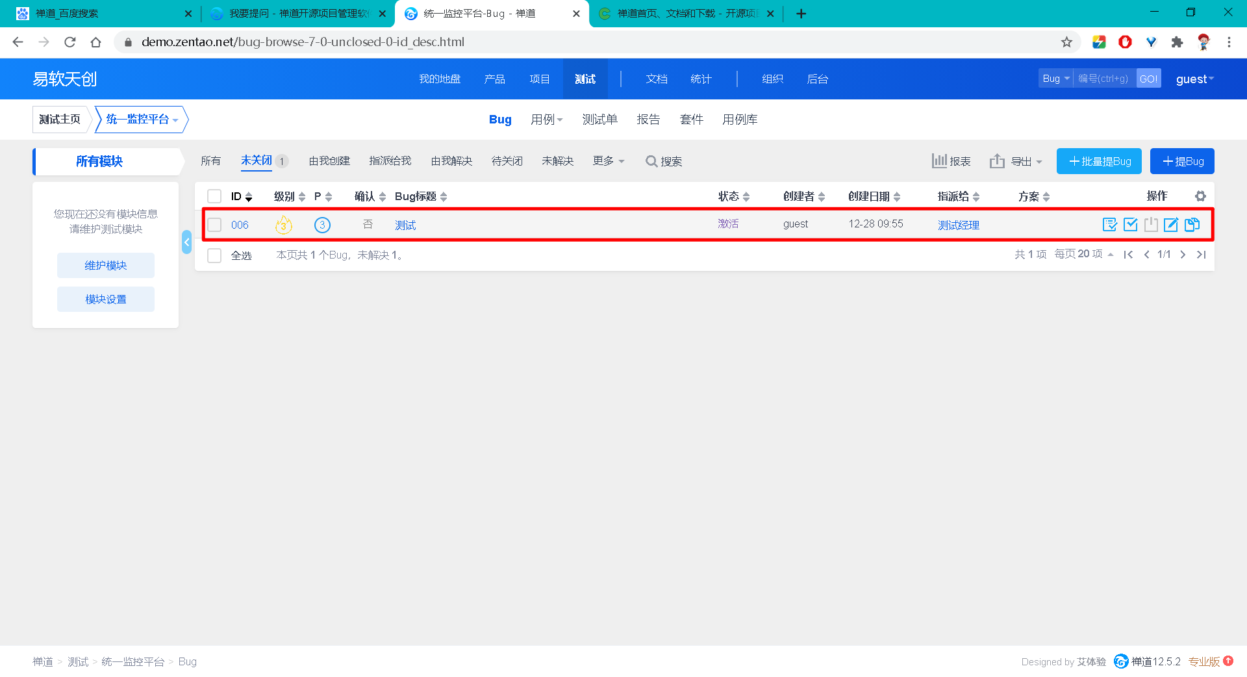Image resolution: width=1247 pixels, height=677 pixels.
Task: Change the 每页 20 项 page size
Action: (1084, 254)
